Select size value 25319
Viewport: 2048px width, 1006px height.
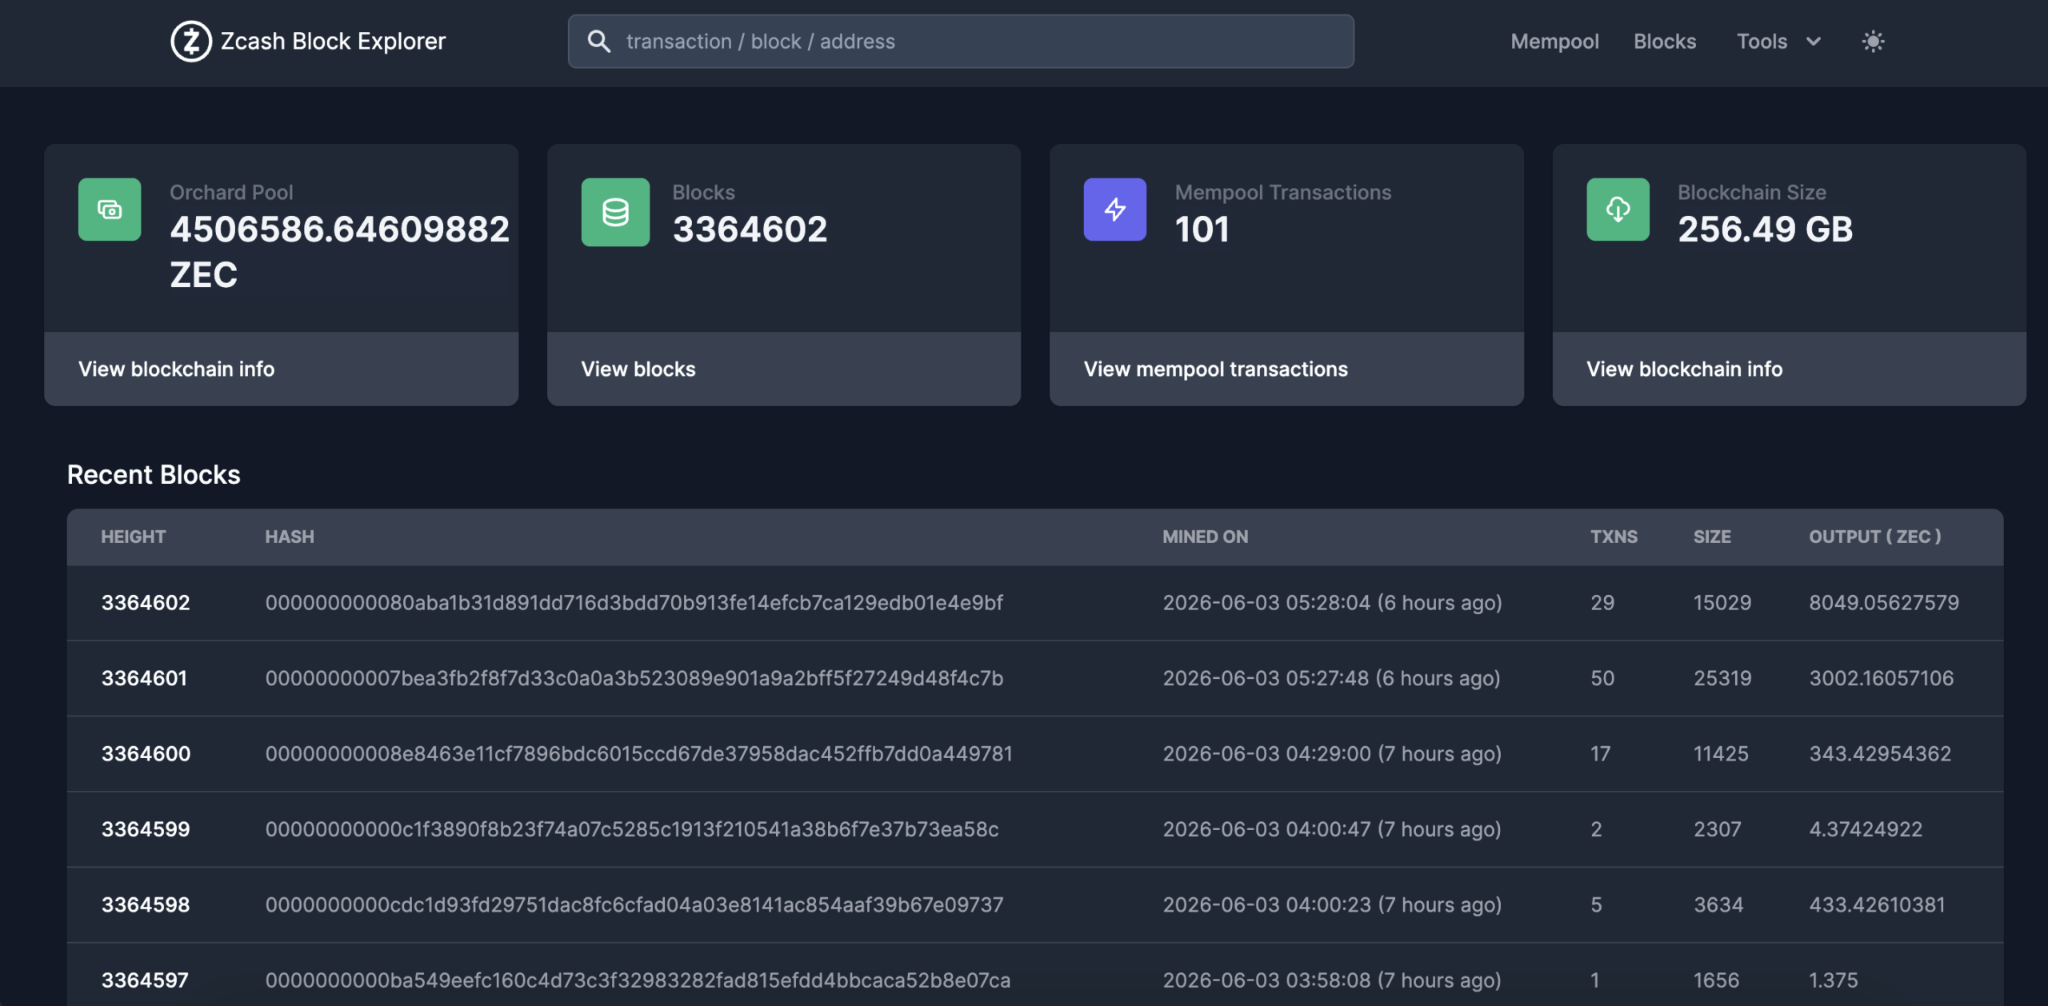(x=1722, y=678)
